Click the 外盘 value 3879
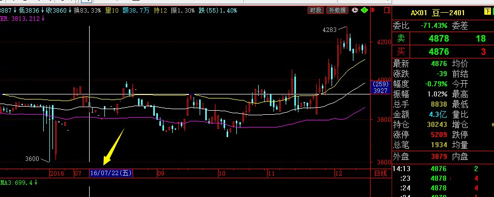The image size is (494, 197). tap(439, 156)
